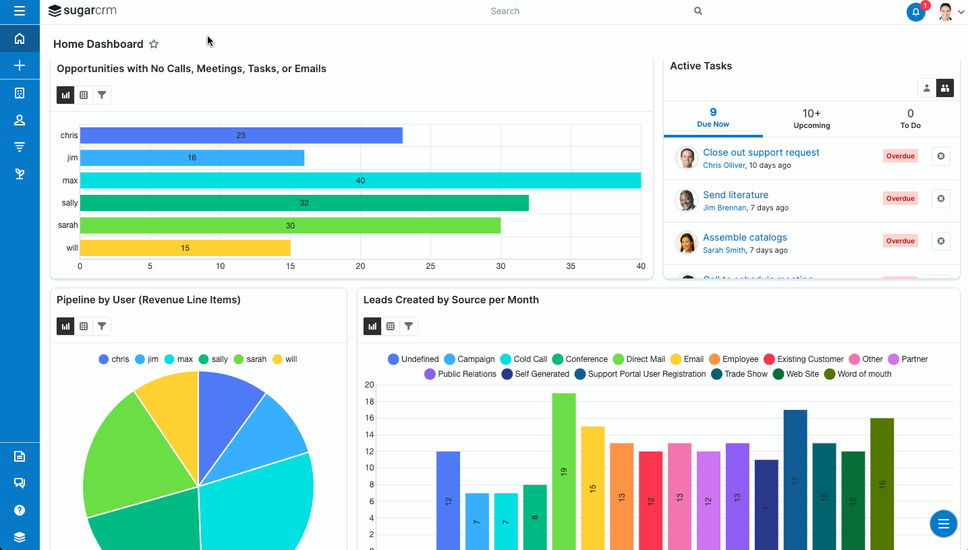
Task: Click the Existing Customer legend entry
Action: (x=803, y=359)
